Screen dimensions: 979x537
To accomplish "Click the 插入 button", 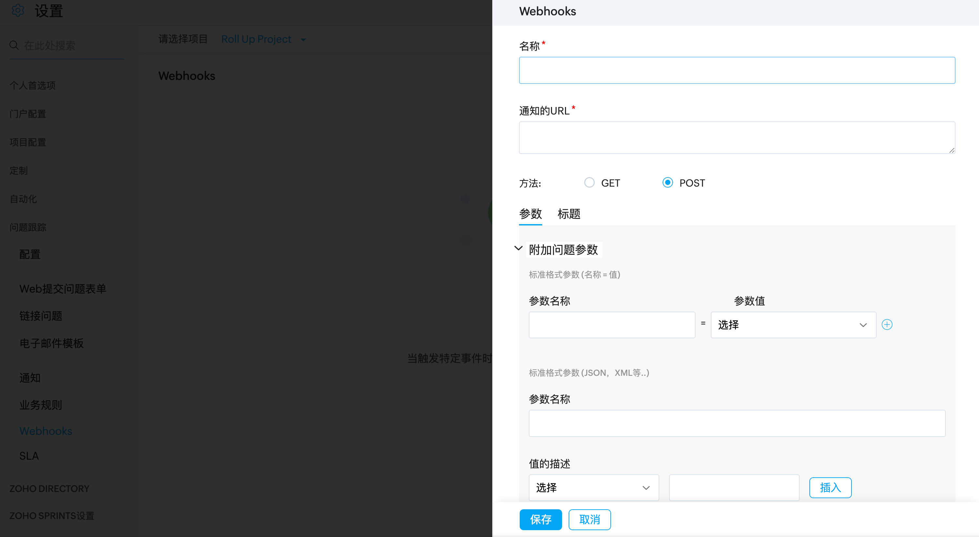I will pos(830,488).
